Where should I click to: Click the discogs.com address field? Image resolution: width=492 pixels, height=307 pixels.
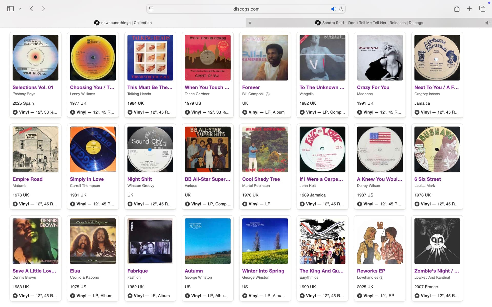pos(246,9)
